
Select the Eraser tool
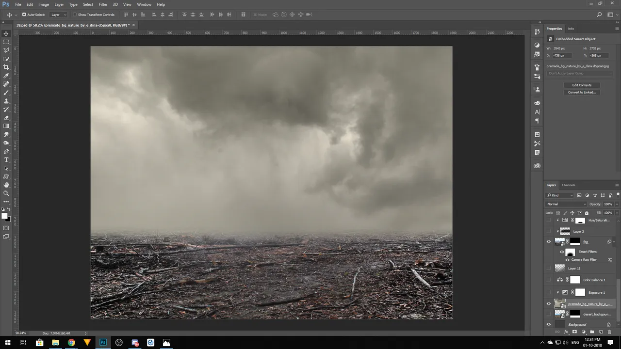(x=6, y=118)
